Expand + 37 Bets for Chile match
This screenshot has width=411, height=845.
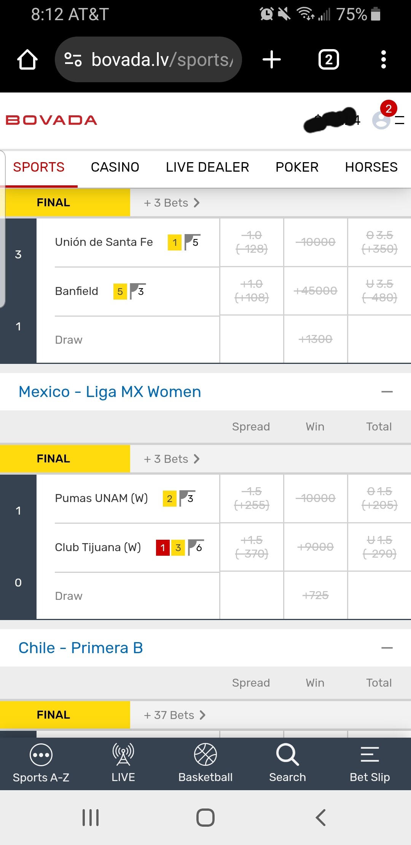click(175, 715)
